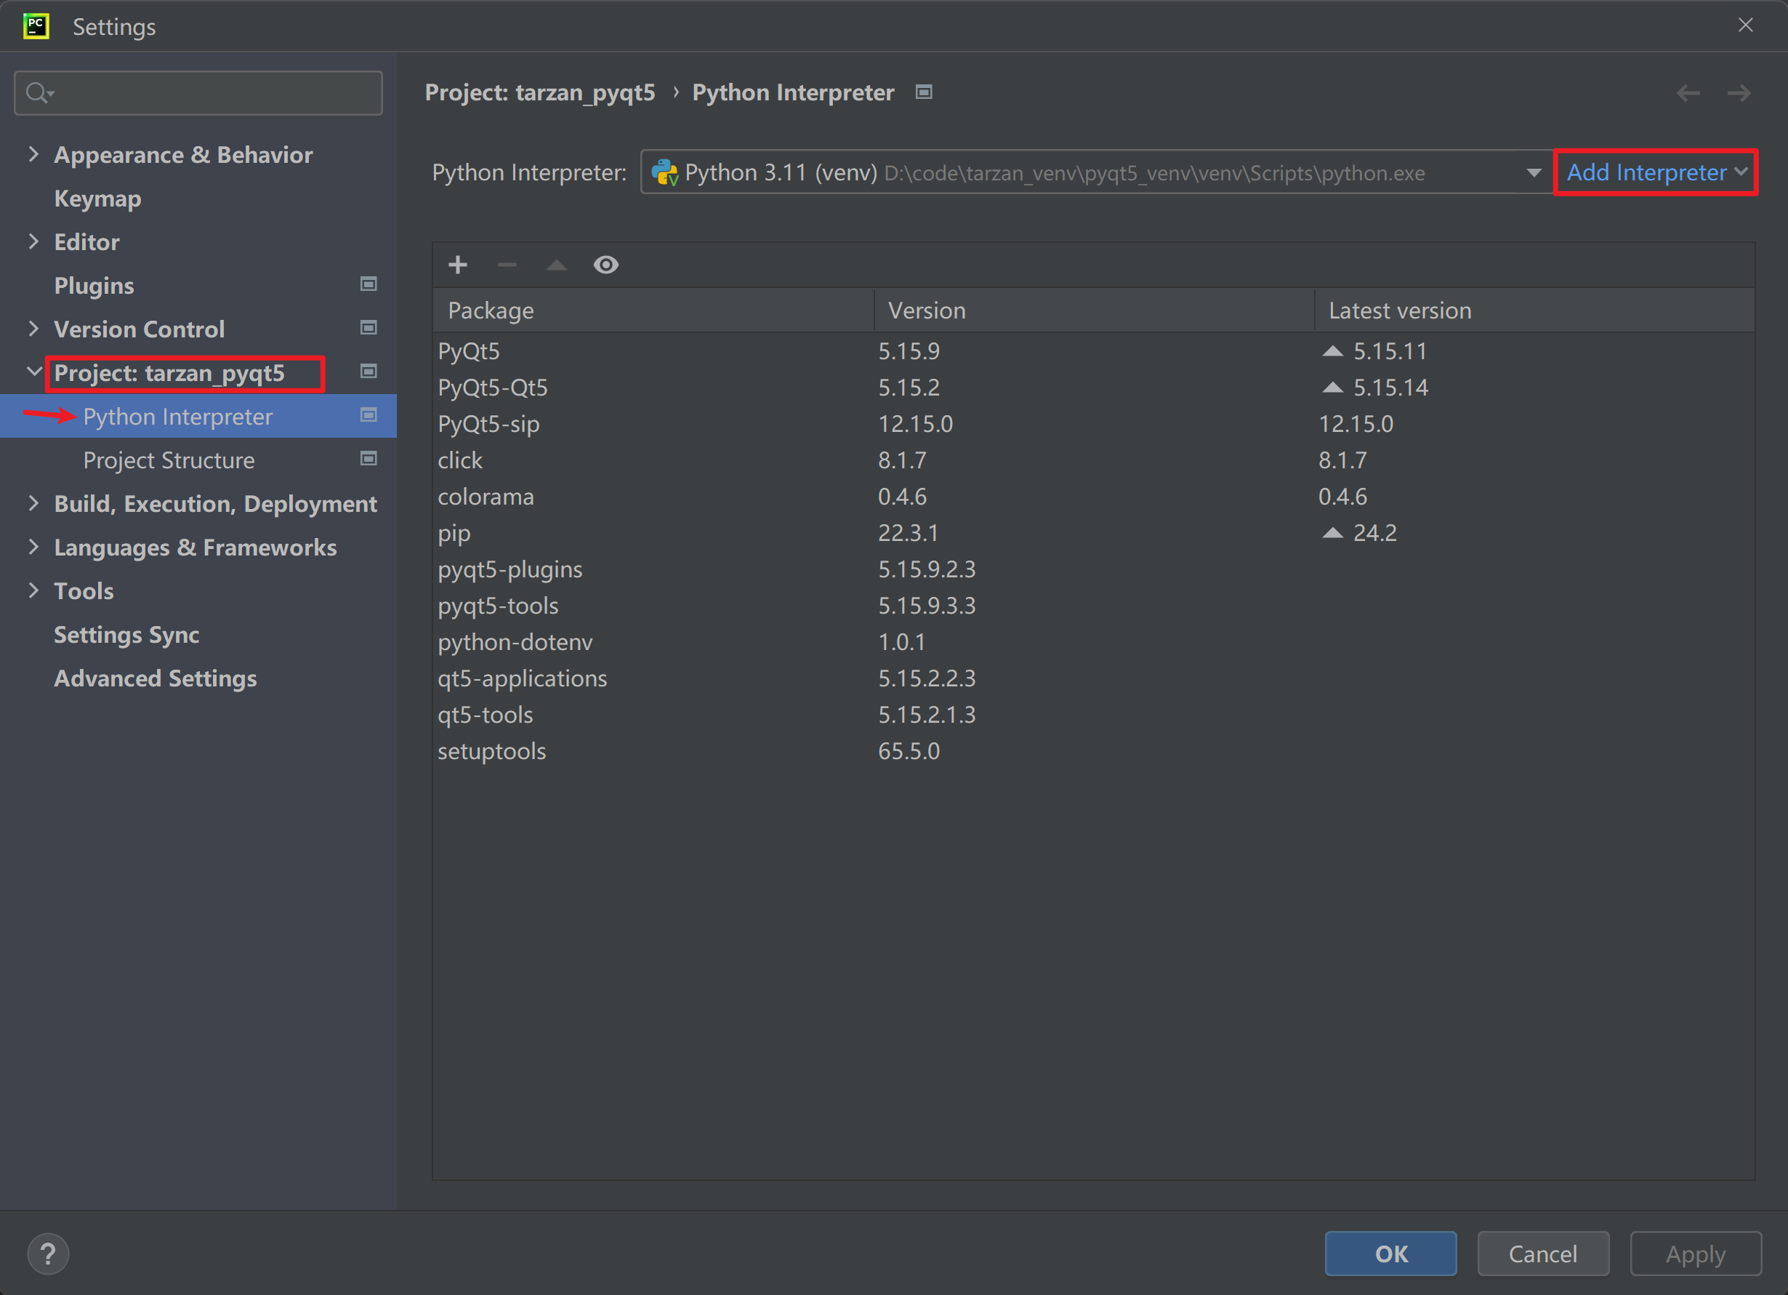Image resolution: width=1788 pixels, height=1295 pixels.
Task: Click setuptools version 65.5.0
Action: coord(909,751)
